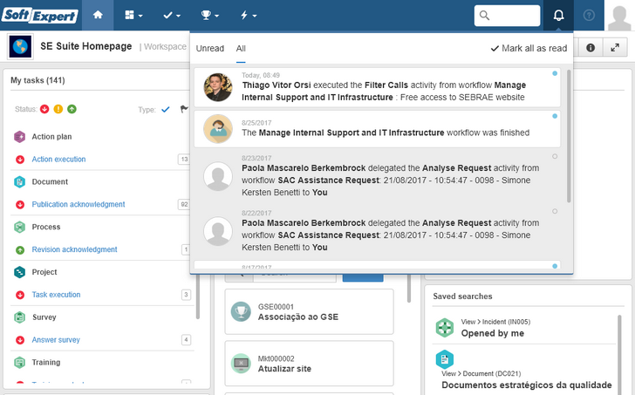
Task: Switch to the Unread notifications tab
Action: pyautogui.click(x=209, y=49)
